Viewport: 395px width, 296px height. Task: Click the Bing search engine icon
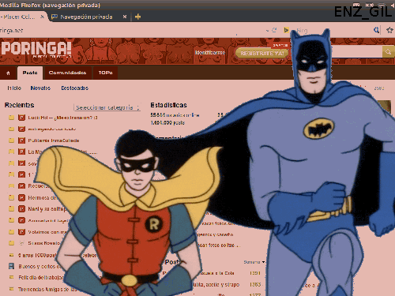(286, 30)
